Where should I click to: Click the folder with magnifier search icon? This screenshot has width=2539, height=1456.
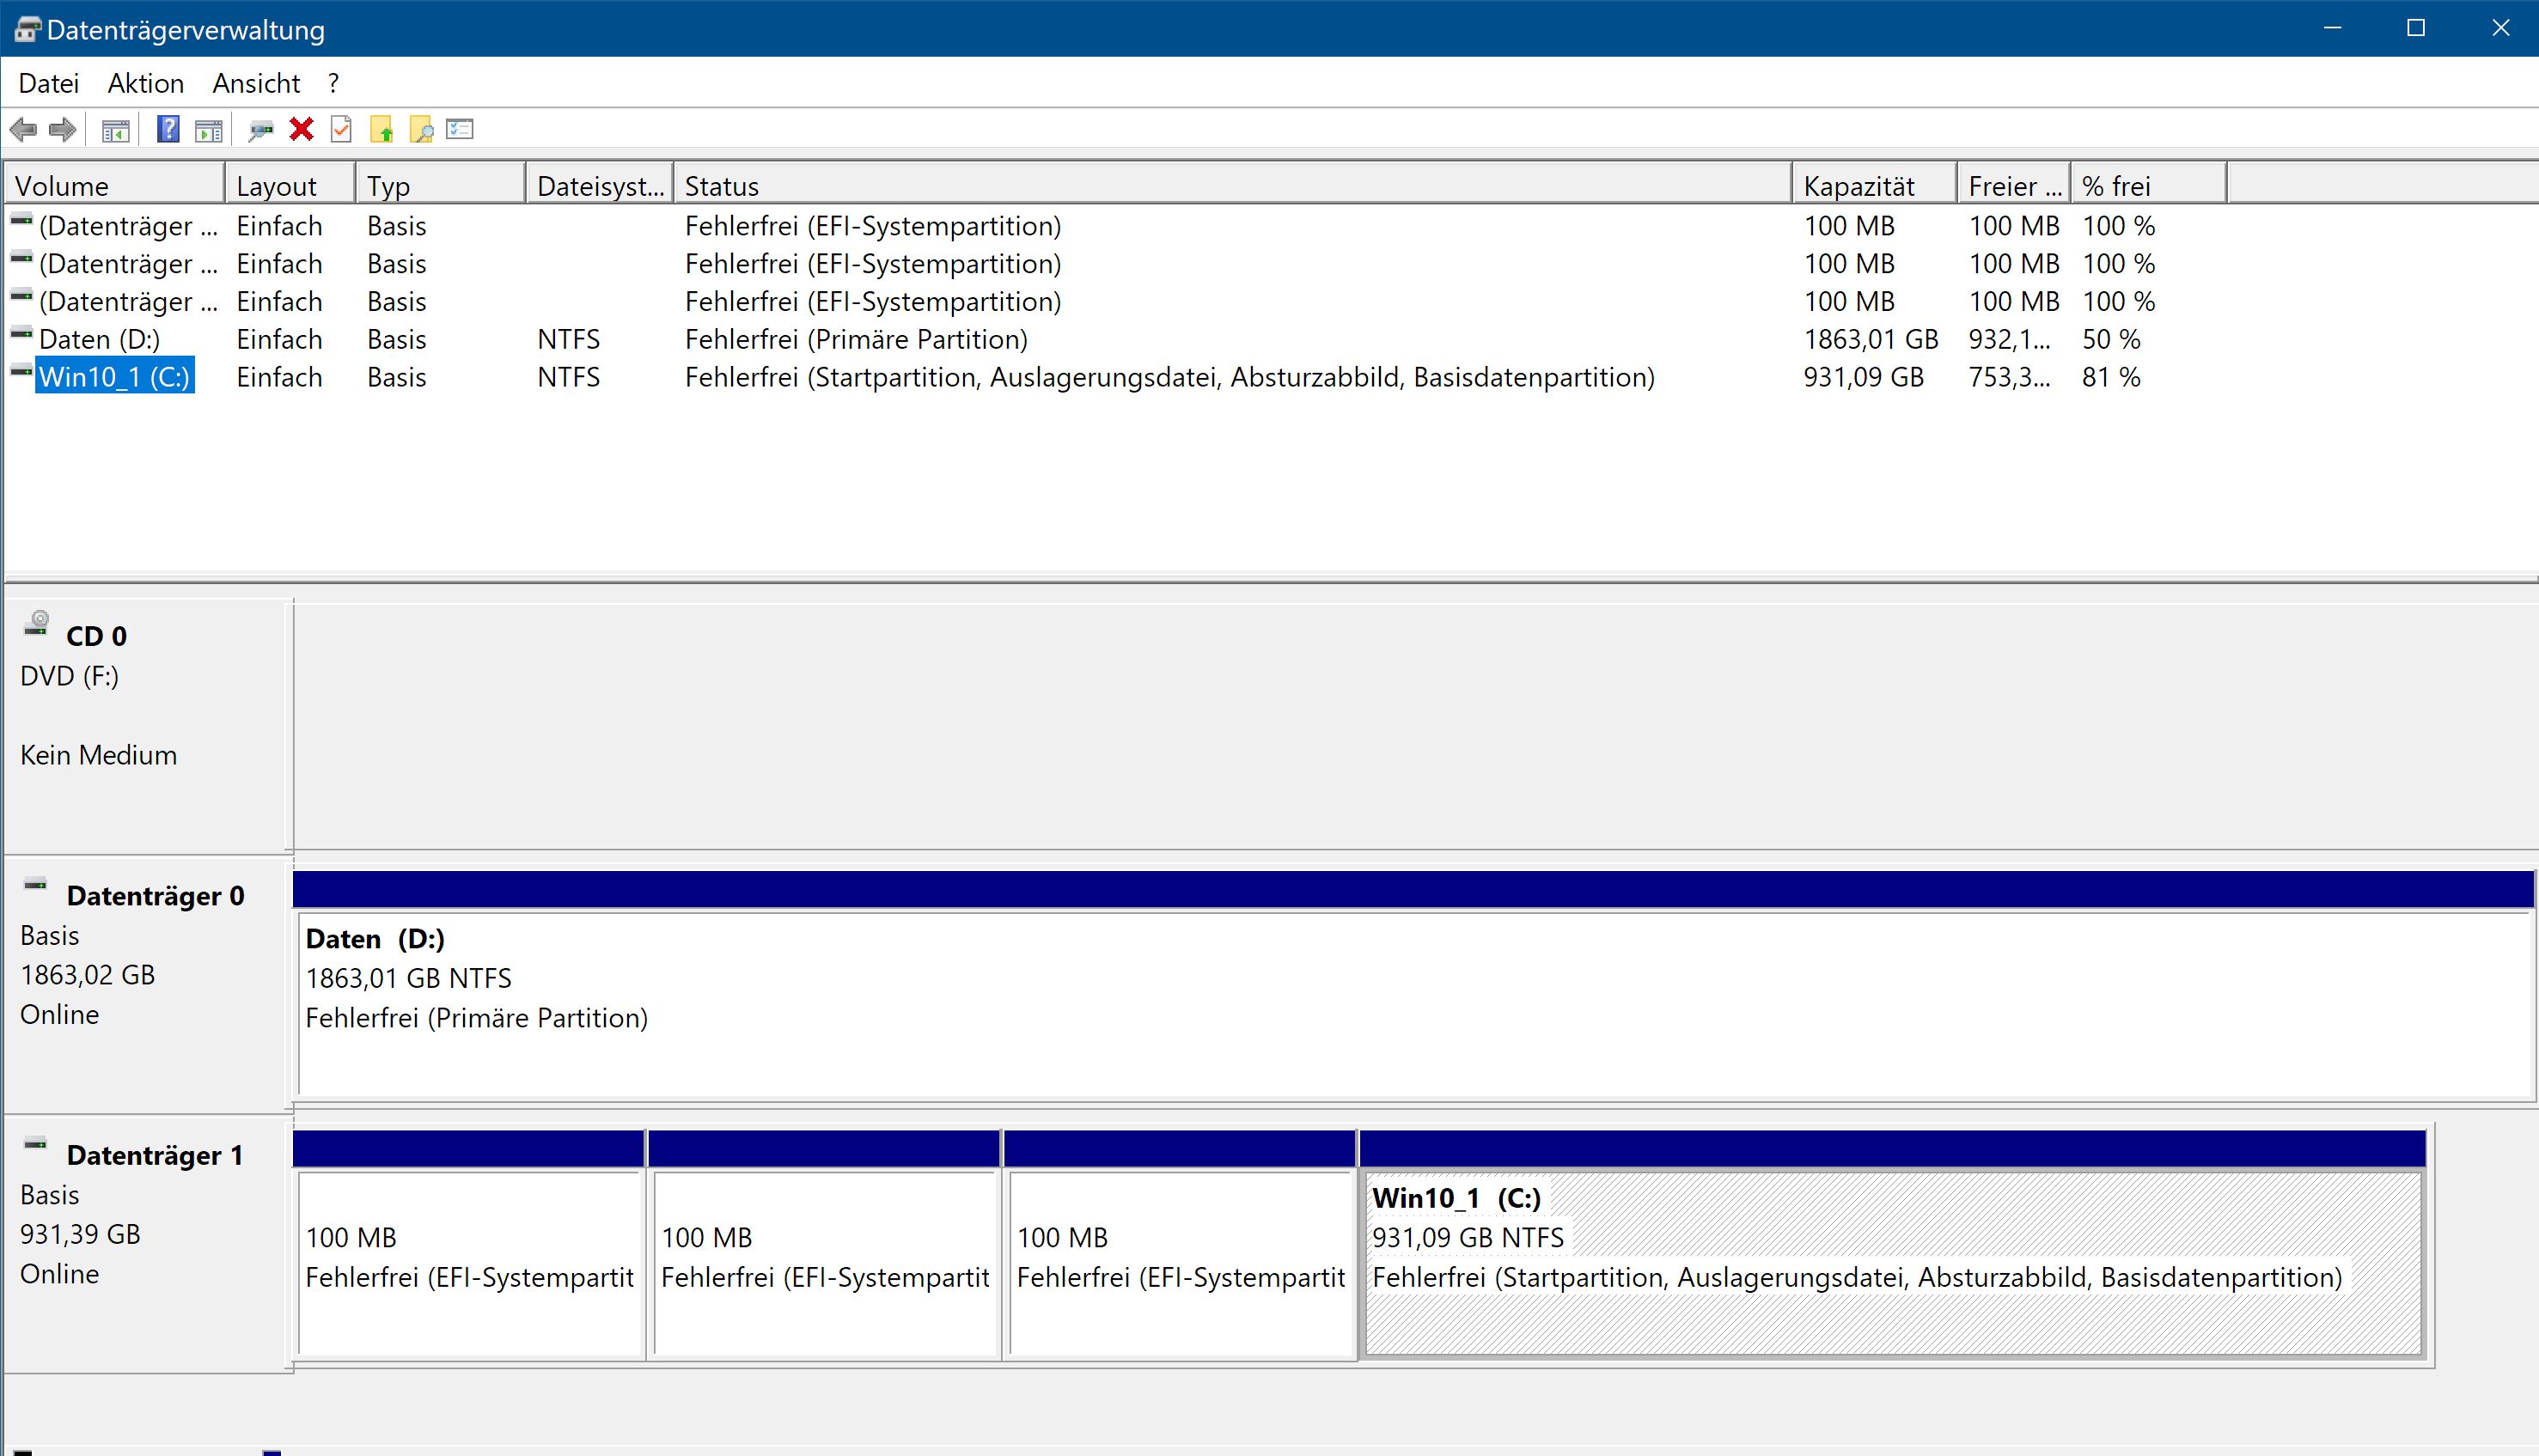click(421, 130)
